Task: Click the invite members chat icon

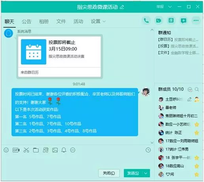Action: pos(183,21)
